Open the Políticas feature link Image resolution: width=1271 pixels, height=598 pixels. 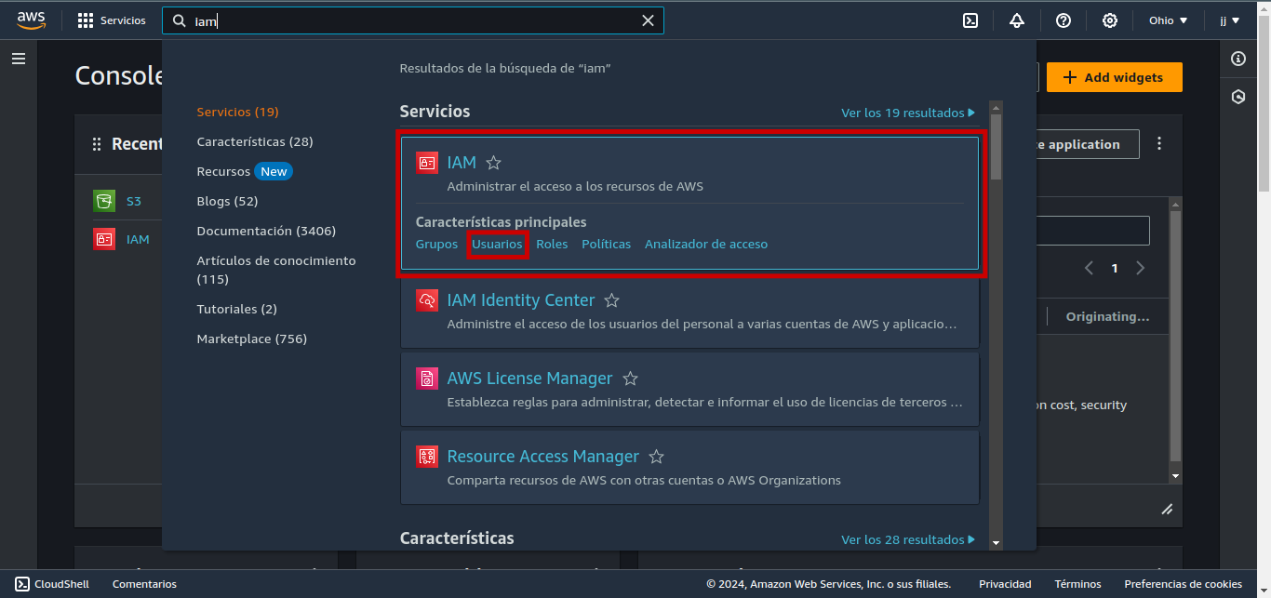(606, 244)
